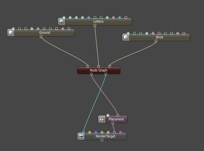Click the cyan input pin on RenderTarget
Viewport: 204px width, 151px height.
point(83,132)
